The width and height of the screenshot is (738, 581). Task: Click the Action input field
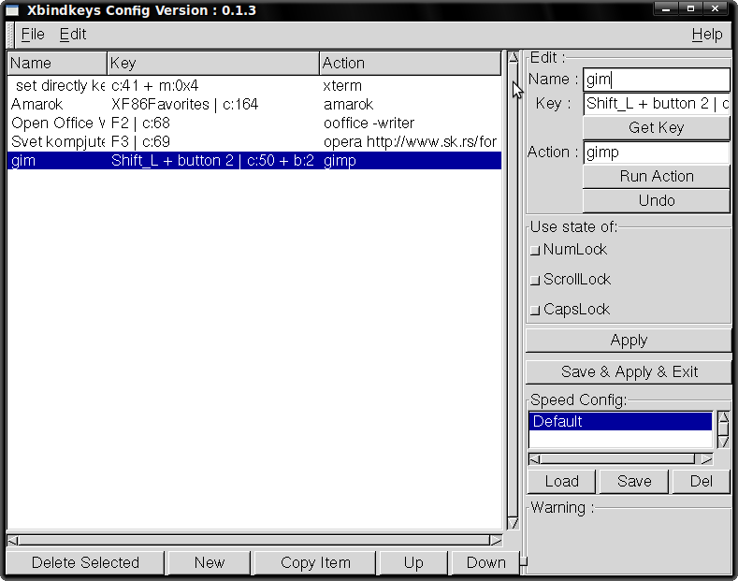click(x=656, y=153)
